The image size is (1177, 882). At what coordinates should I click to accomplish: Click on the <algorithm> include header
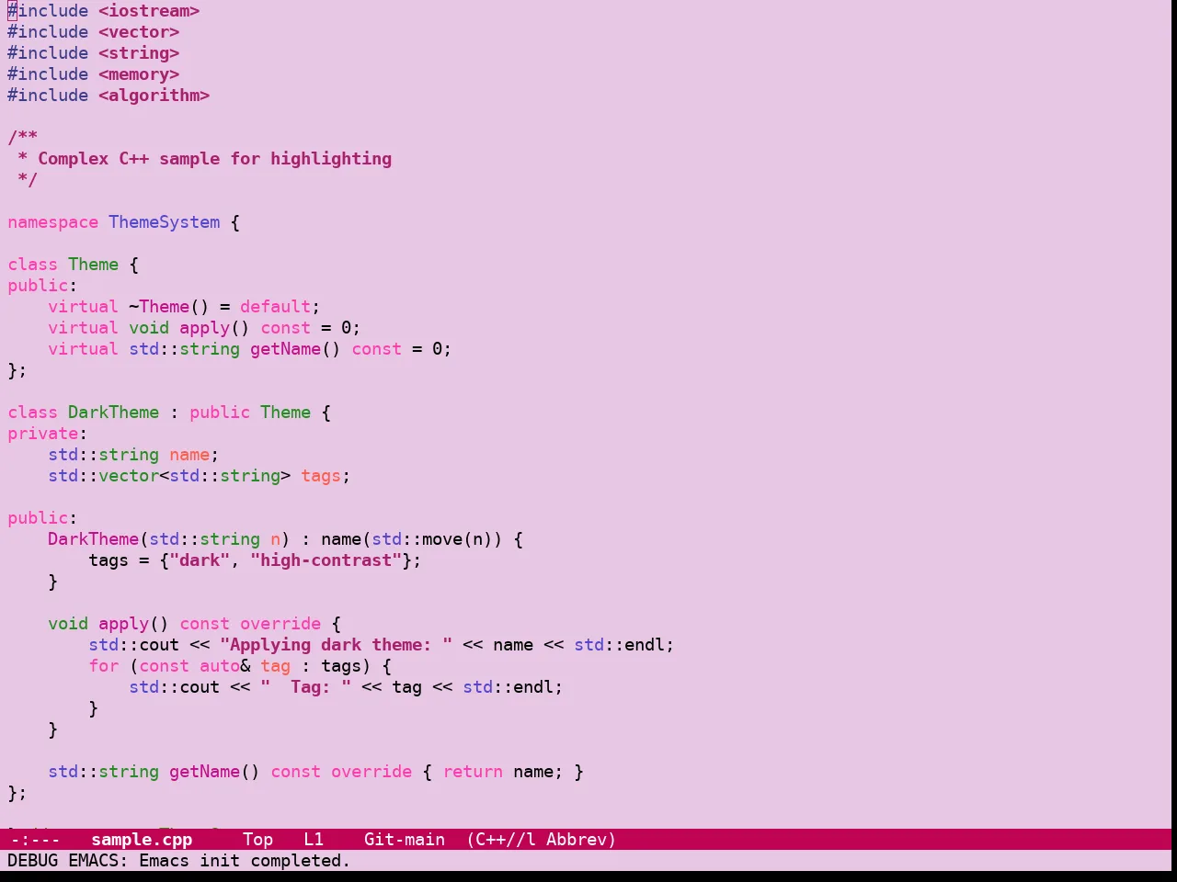tap(154, 96)
